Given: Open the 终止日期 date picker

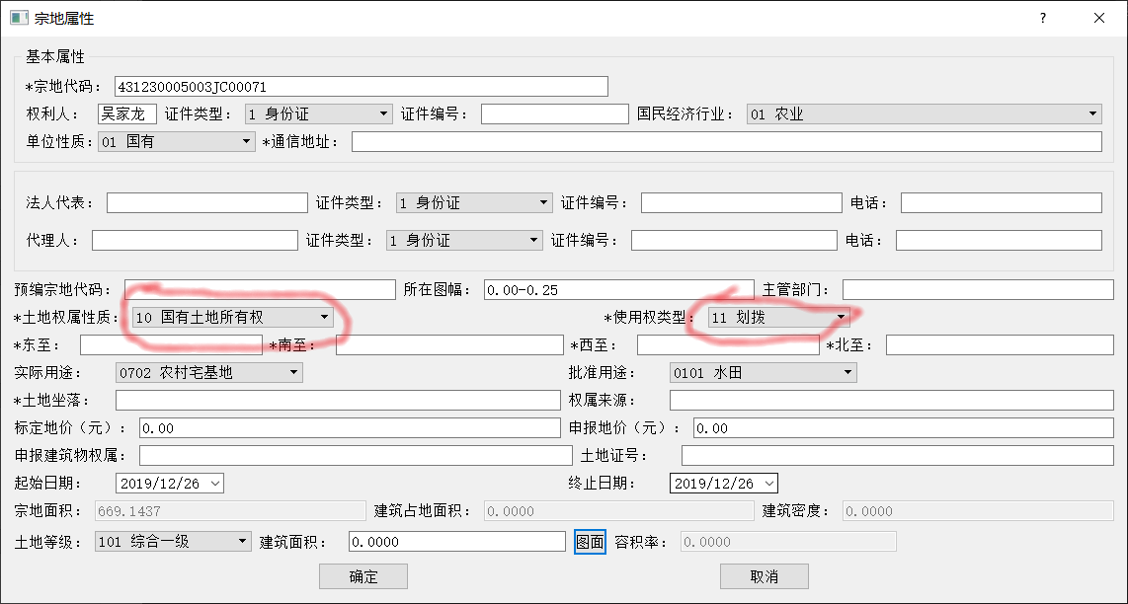Looking at the screenshot, I should point(724,483).
